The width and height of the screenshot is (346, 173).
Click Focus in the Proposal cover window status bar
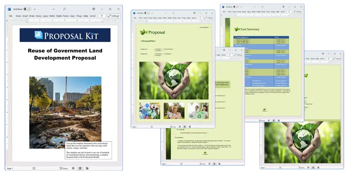(173, 127)
